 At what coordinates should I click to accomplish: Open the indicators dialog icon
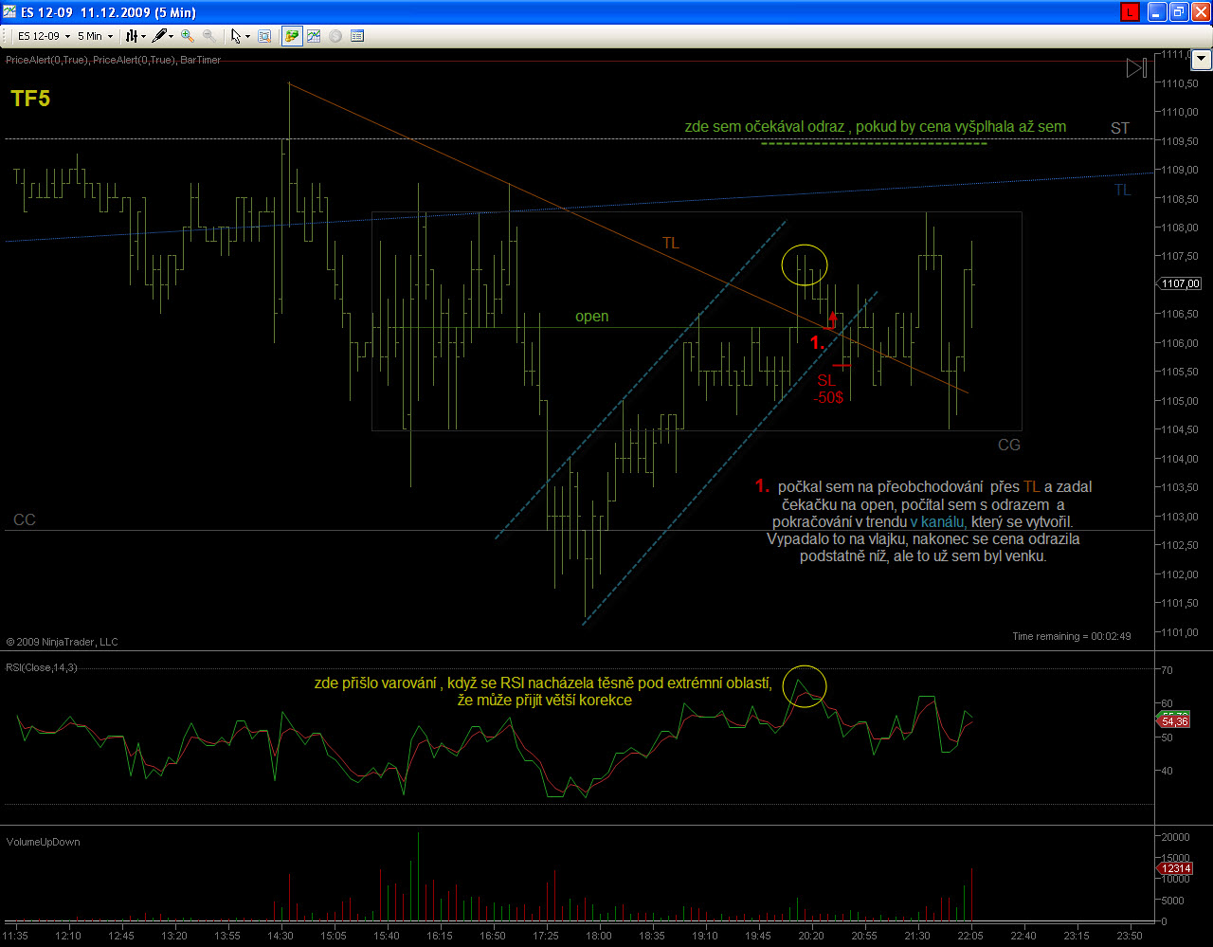point(313,36)
